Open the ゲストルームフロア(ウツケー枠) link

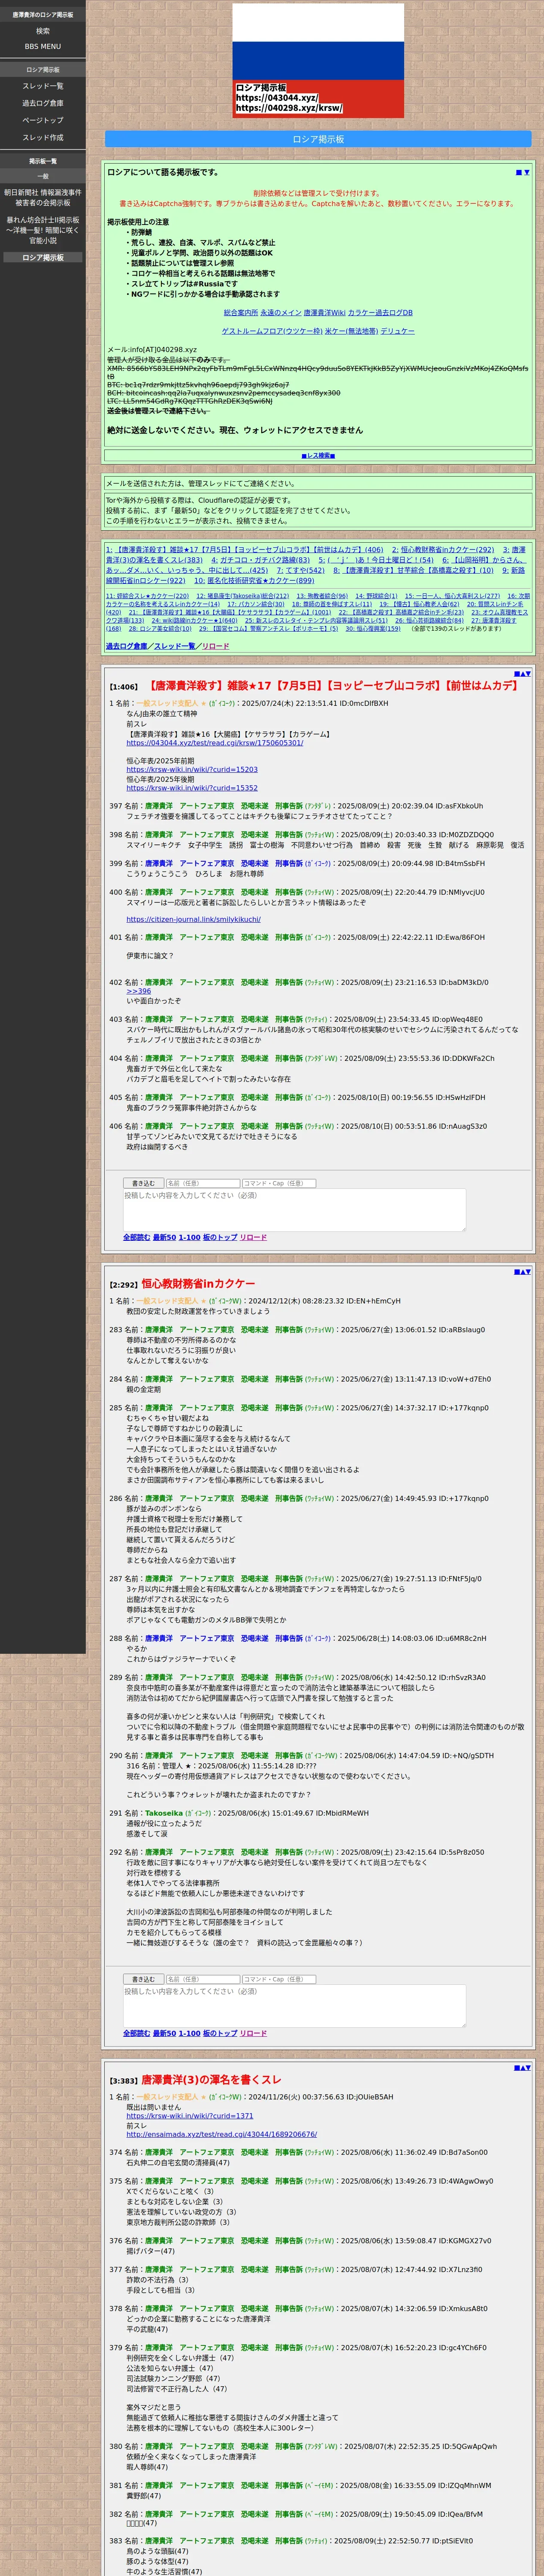(272, 331)
